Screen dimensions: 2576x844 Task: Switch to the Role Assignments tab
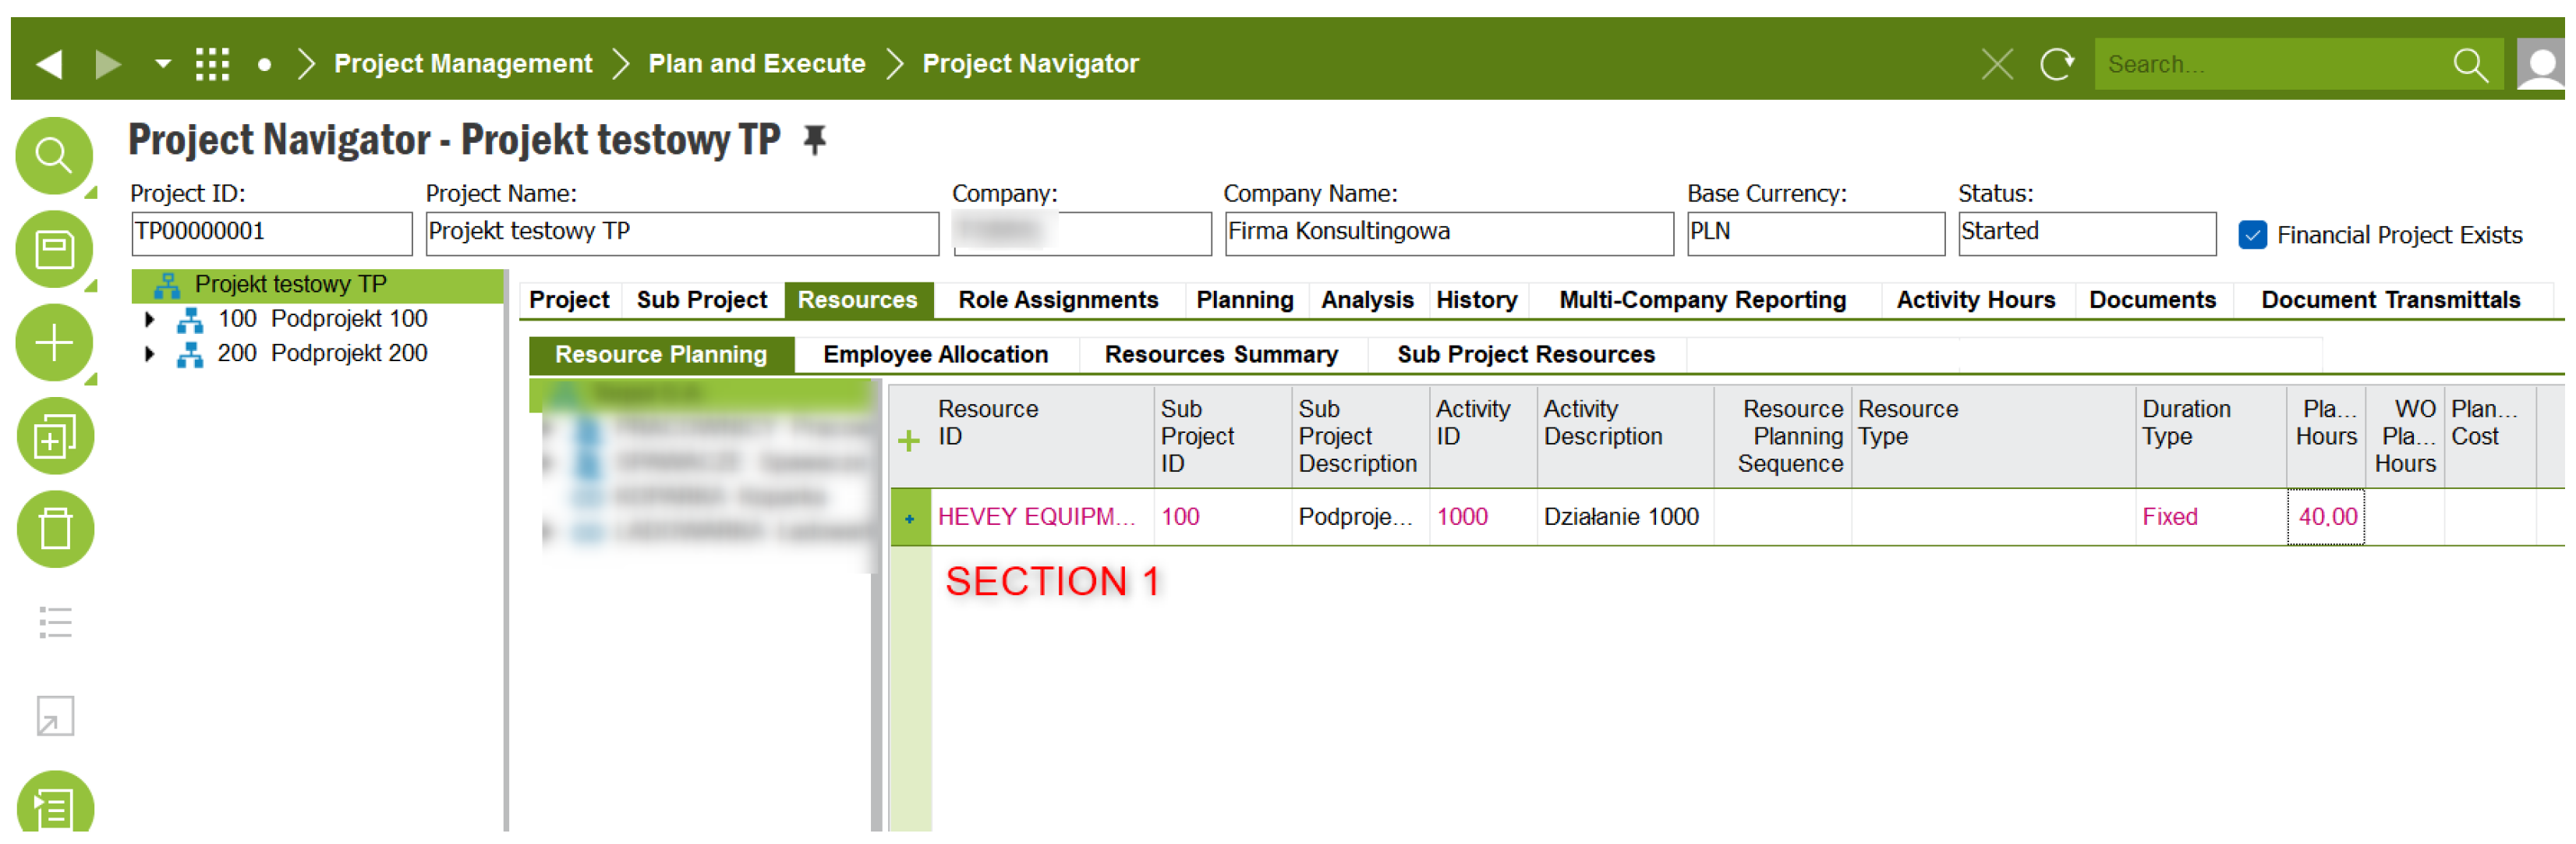1057,300
